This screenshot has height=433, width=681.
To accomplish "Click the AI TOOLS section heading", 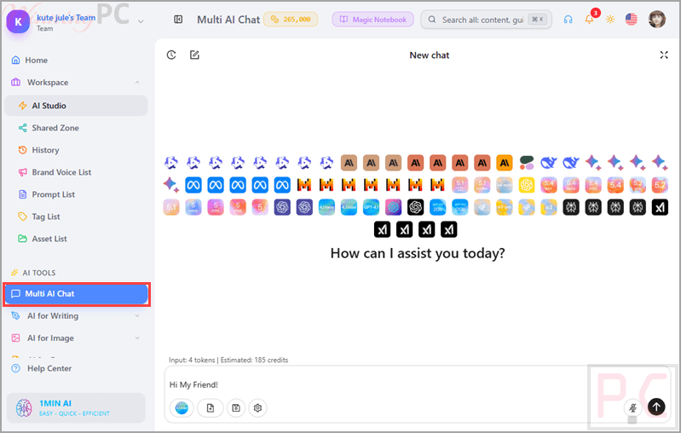I will [x=39, y=273].
